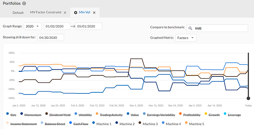Edit the start date 01/02/2020 field

(x=57, y=26)
